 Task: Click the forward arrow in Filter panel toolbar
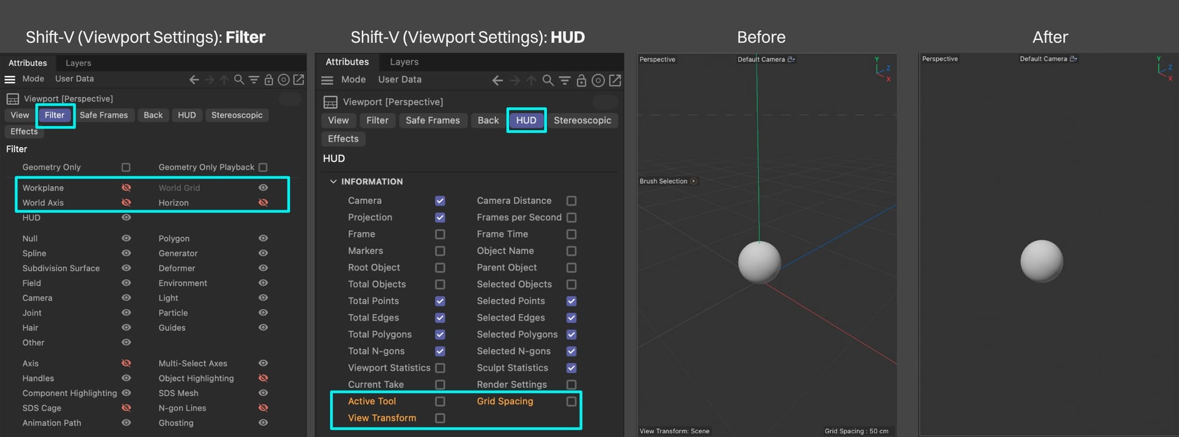pyautogui.click(x=209, y=80)
